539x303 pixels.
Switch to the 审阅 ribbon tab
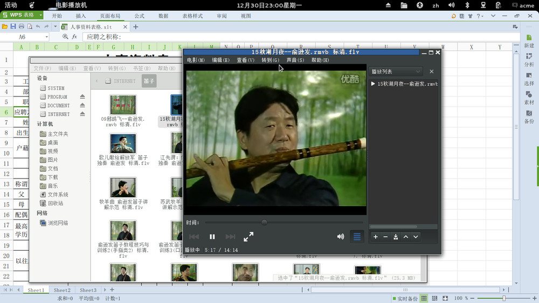(x=222, y=16)
